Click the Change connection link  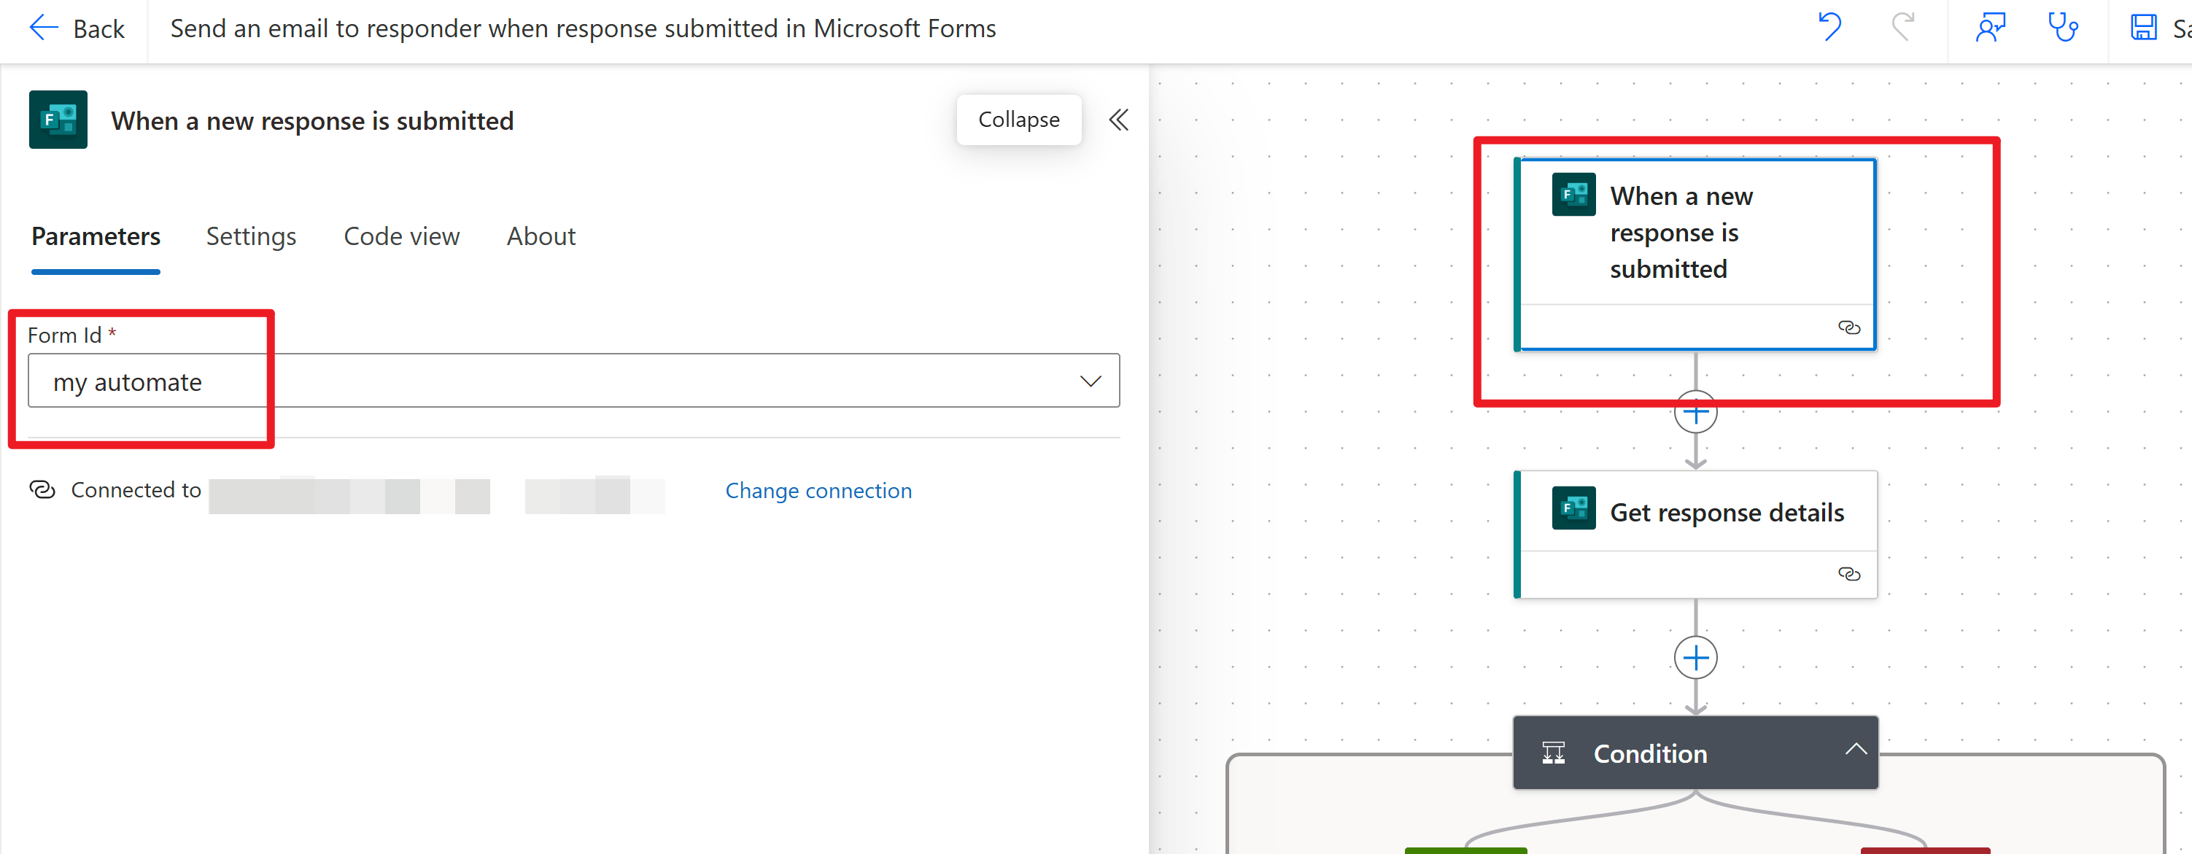click(x=818, y=491)
